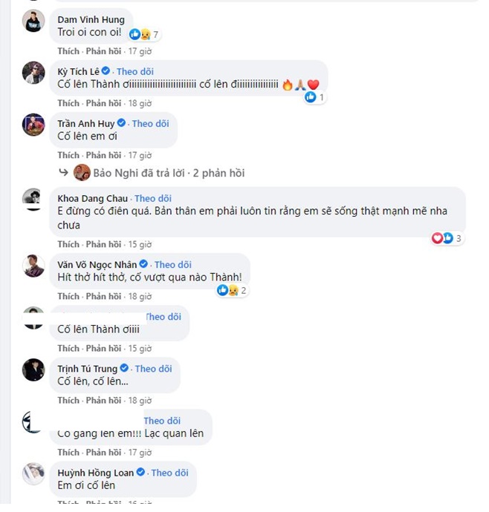Click Huỳnh Hồng Loan's avatar
Viewport: 489px width, 512px height.
(x=33, y=473)
